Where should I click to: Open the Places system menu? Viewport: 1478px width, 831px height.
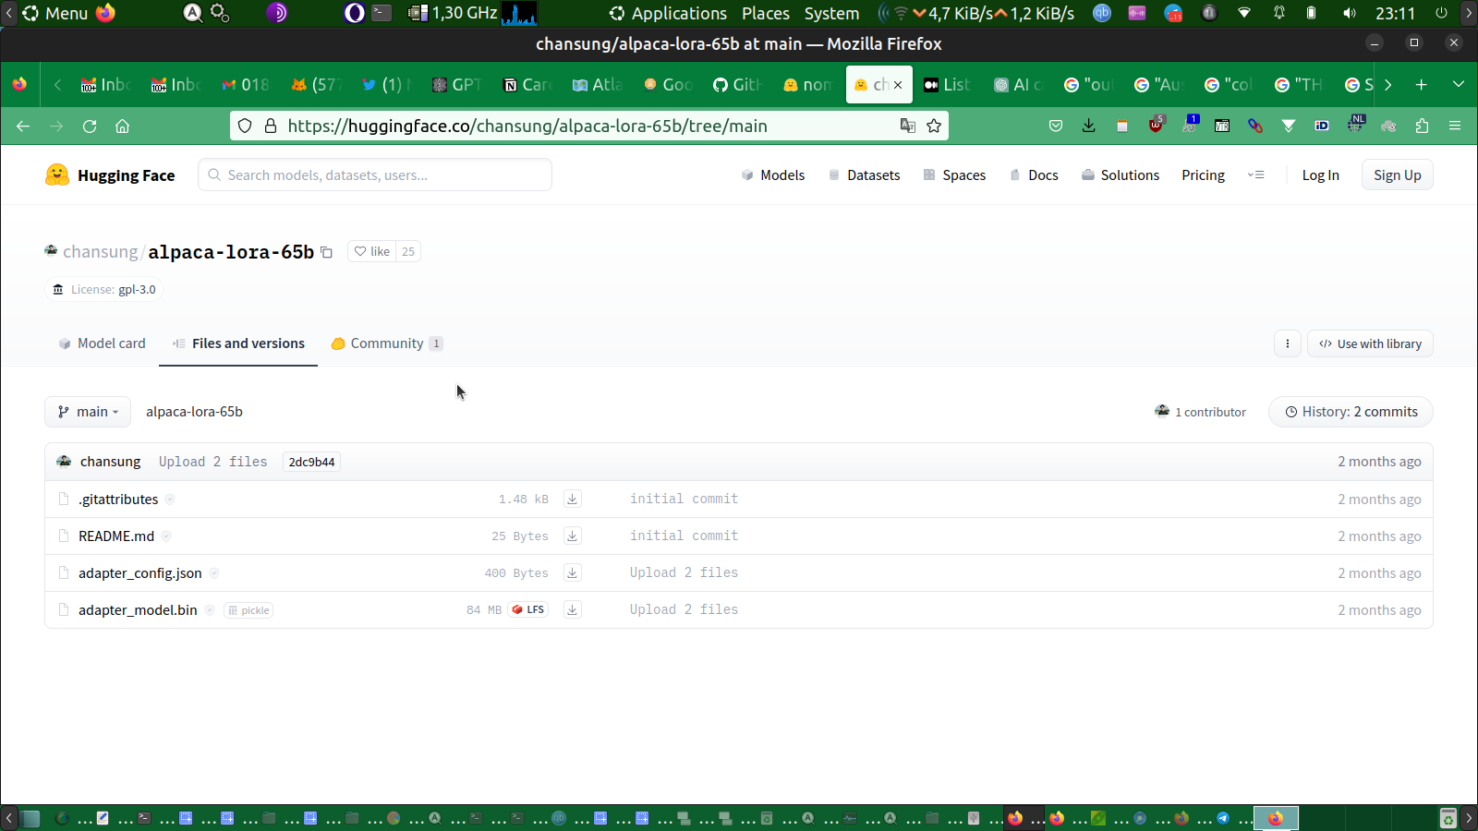[766, 13]
